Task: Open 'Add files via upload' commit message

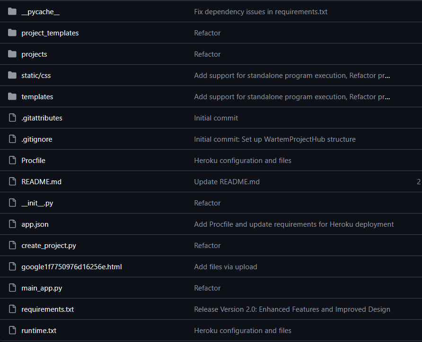Action: (x=225, y=266)
